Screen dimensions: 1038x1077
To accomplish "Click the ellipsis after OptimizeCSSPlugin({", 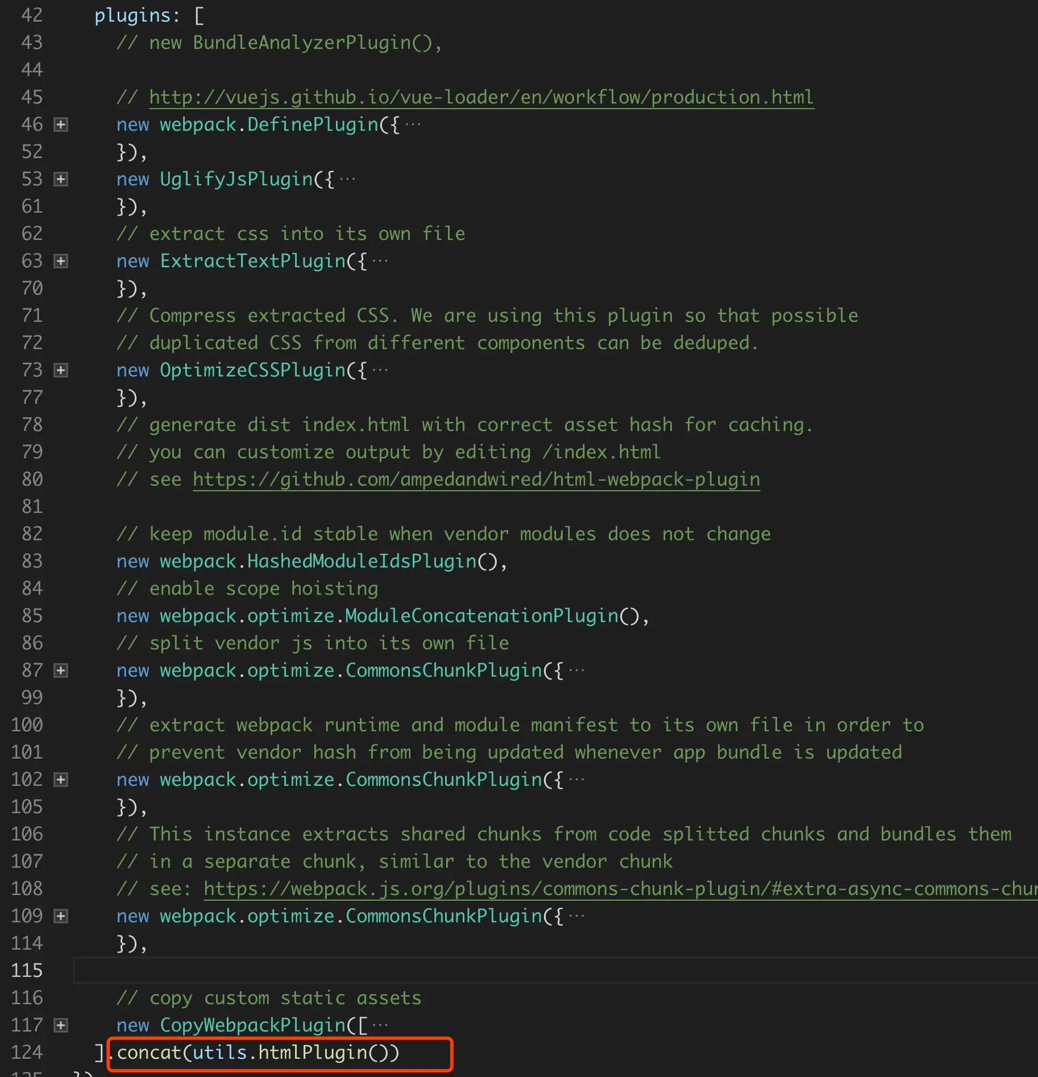I will point(380,370).
